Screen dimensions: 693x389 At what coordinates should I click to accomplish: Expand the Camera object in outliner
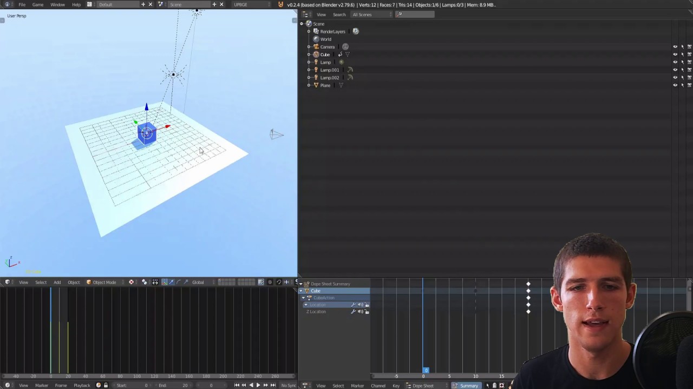(309, 47)
